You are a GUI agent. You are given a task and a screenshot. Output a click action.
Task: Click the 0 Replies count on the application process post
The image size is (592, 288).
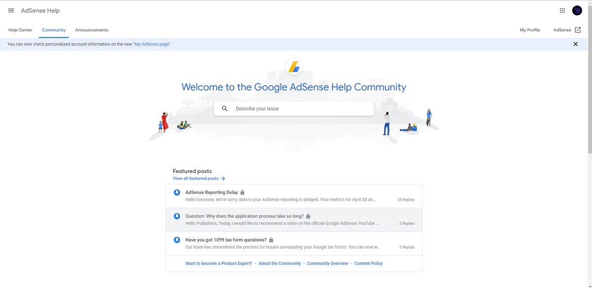pos(407,224)
